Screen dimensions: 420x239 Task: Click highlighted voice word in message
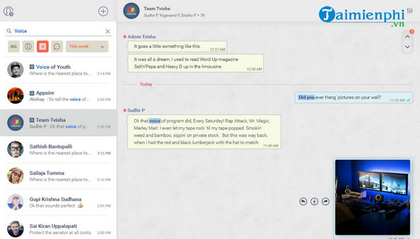154,121
